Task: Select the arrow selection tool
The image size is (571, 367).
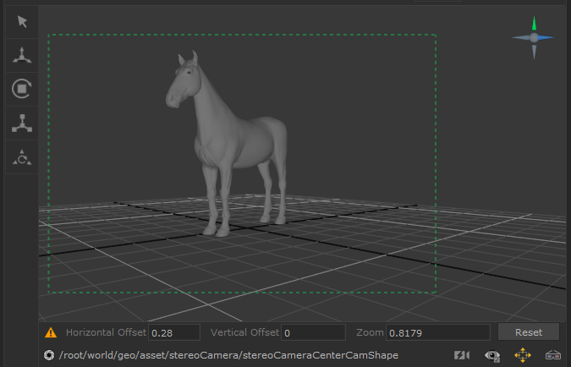Action: 22,21
